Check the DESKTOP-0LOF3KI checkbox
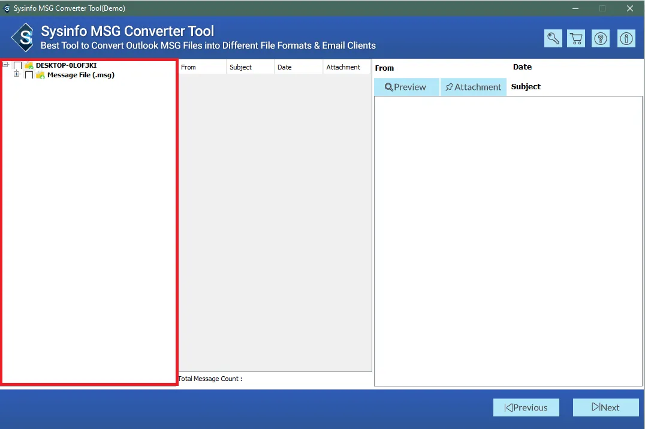This screenshot has height=429, width=645. 18,65
